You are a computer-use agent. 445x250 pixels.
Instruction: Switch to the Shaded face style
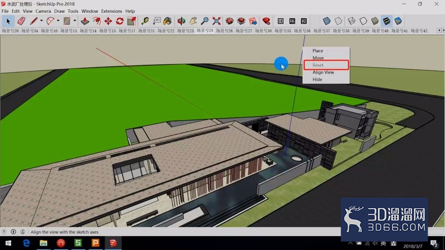tap(375, 21)
